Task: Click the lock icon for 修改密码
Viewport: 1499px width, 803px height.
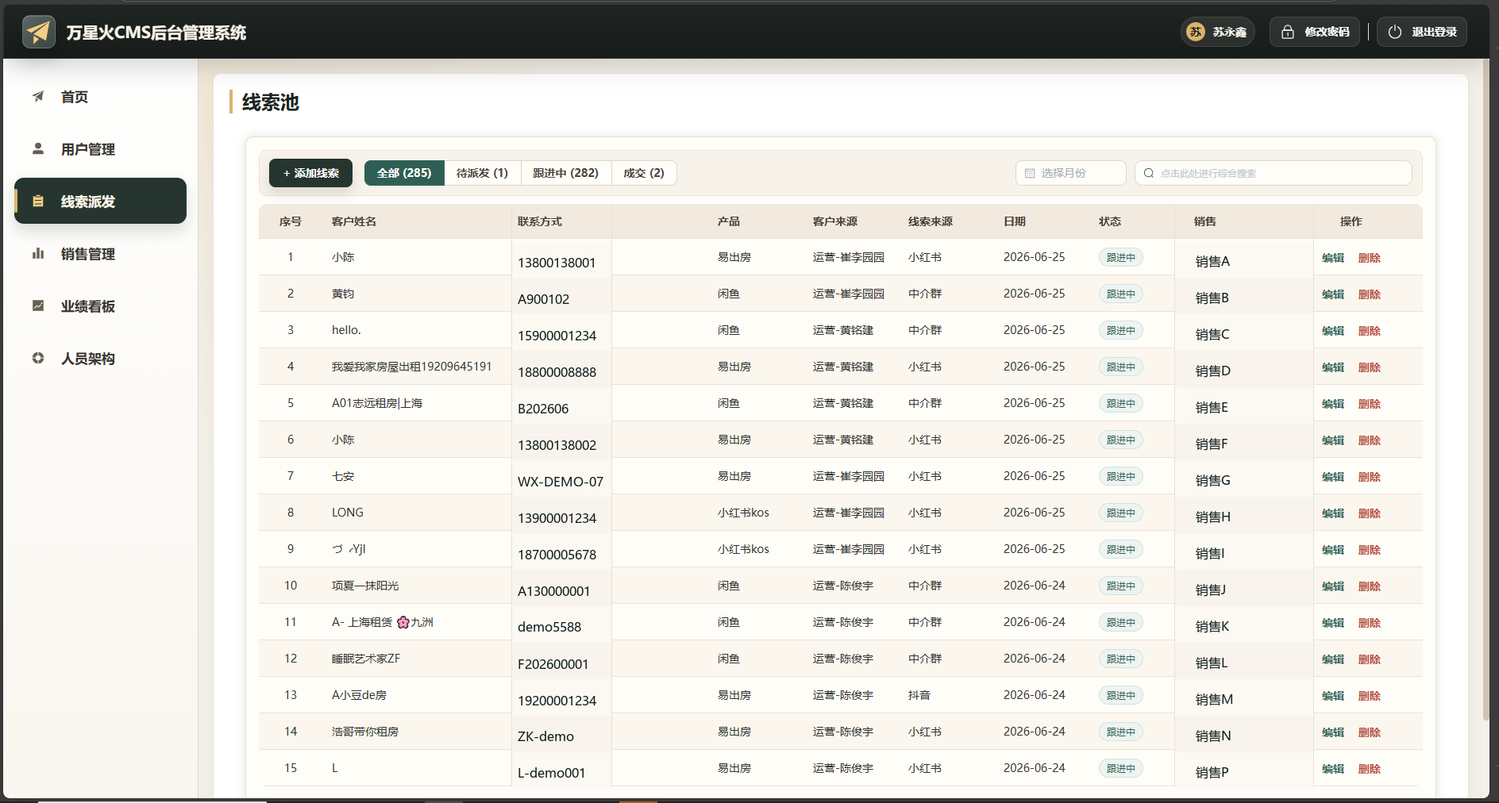Action: (1288, 32)
